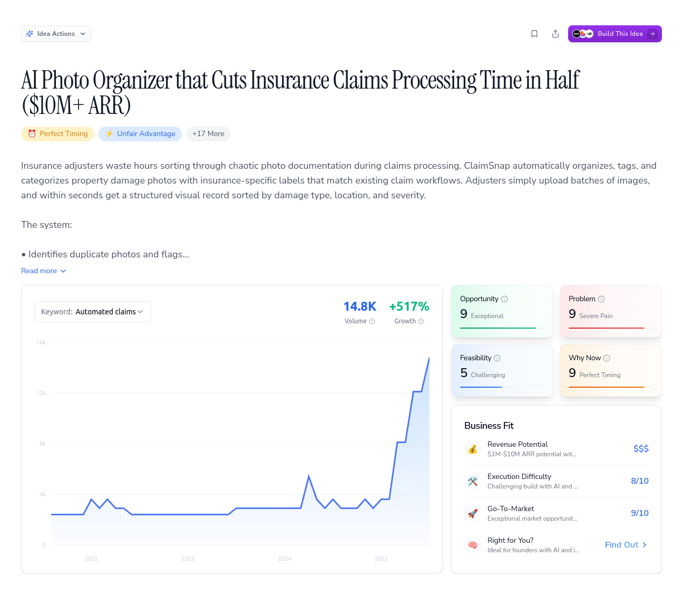Click the info icon next to Why Now
The height and width of the screenshot is (595, 683).
[x=607, y=358]
